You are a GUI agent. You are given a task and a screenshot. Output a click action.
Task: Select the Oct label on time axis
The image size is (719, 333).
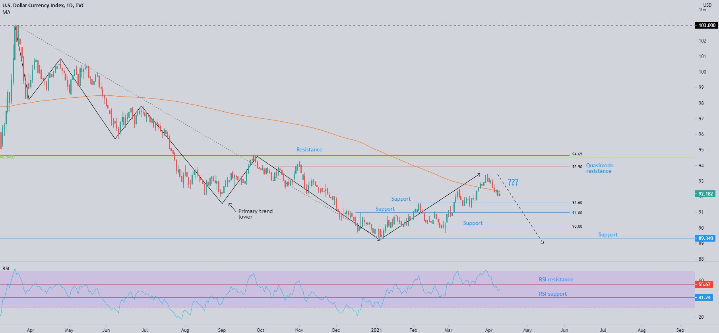tap(260, 330)
